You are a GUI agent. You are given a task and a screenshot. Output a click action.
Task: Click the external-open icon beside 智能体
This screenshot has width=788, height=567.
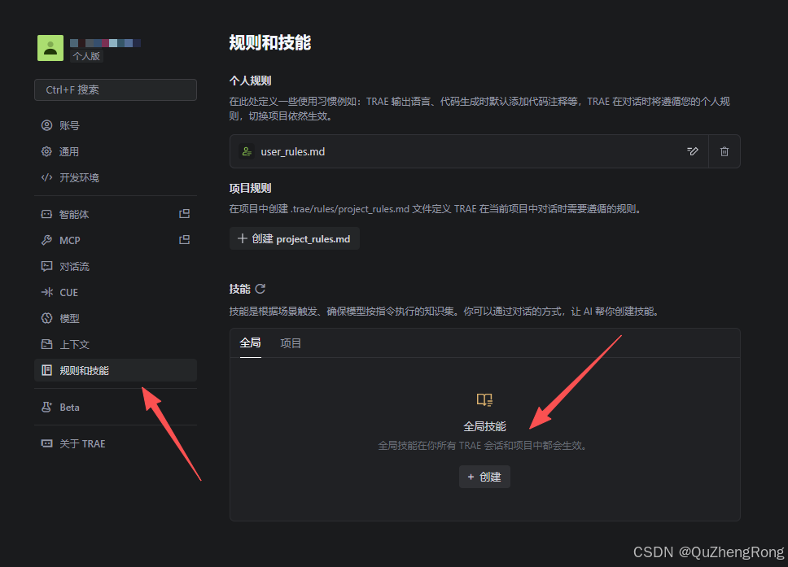coord(185,214)
